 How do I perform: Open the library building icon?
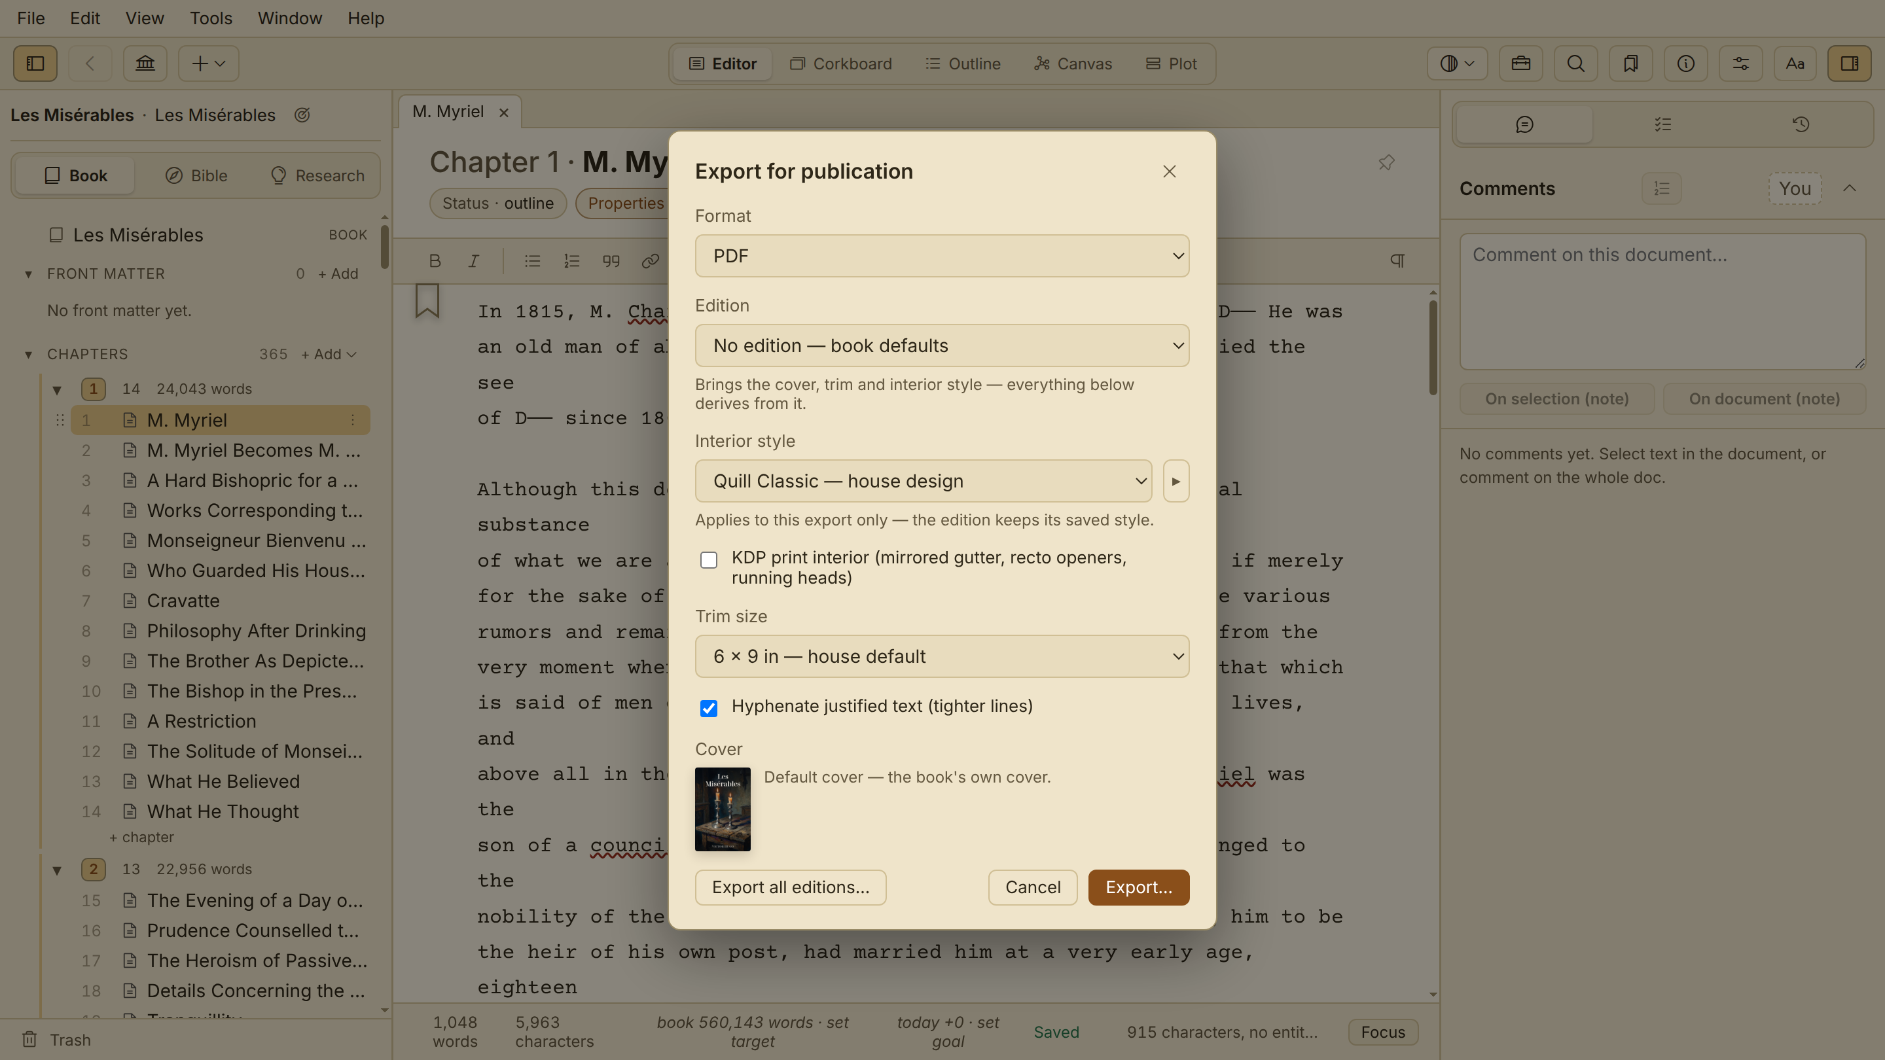[x=145, y=63]
